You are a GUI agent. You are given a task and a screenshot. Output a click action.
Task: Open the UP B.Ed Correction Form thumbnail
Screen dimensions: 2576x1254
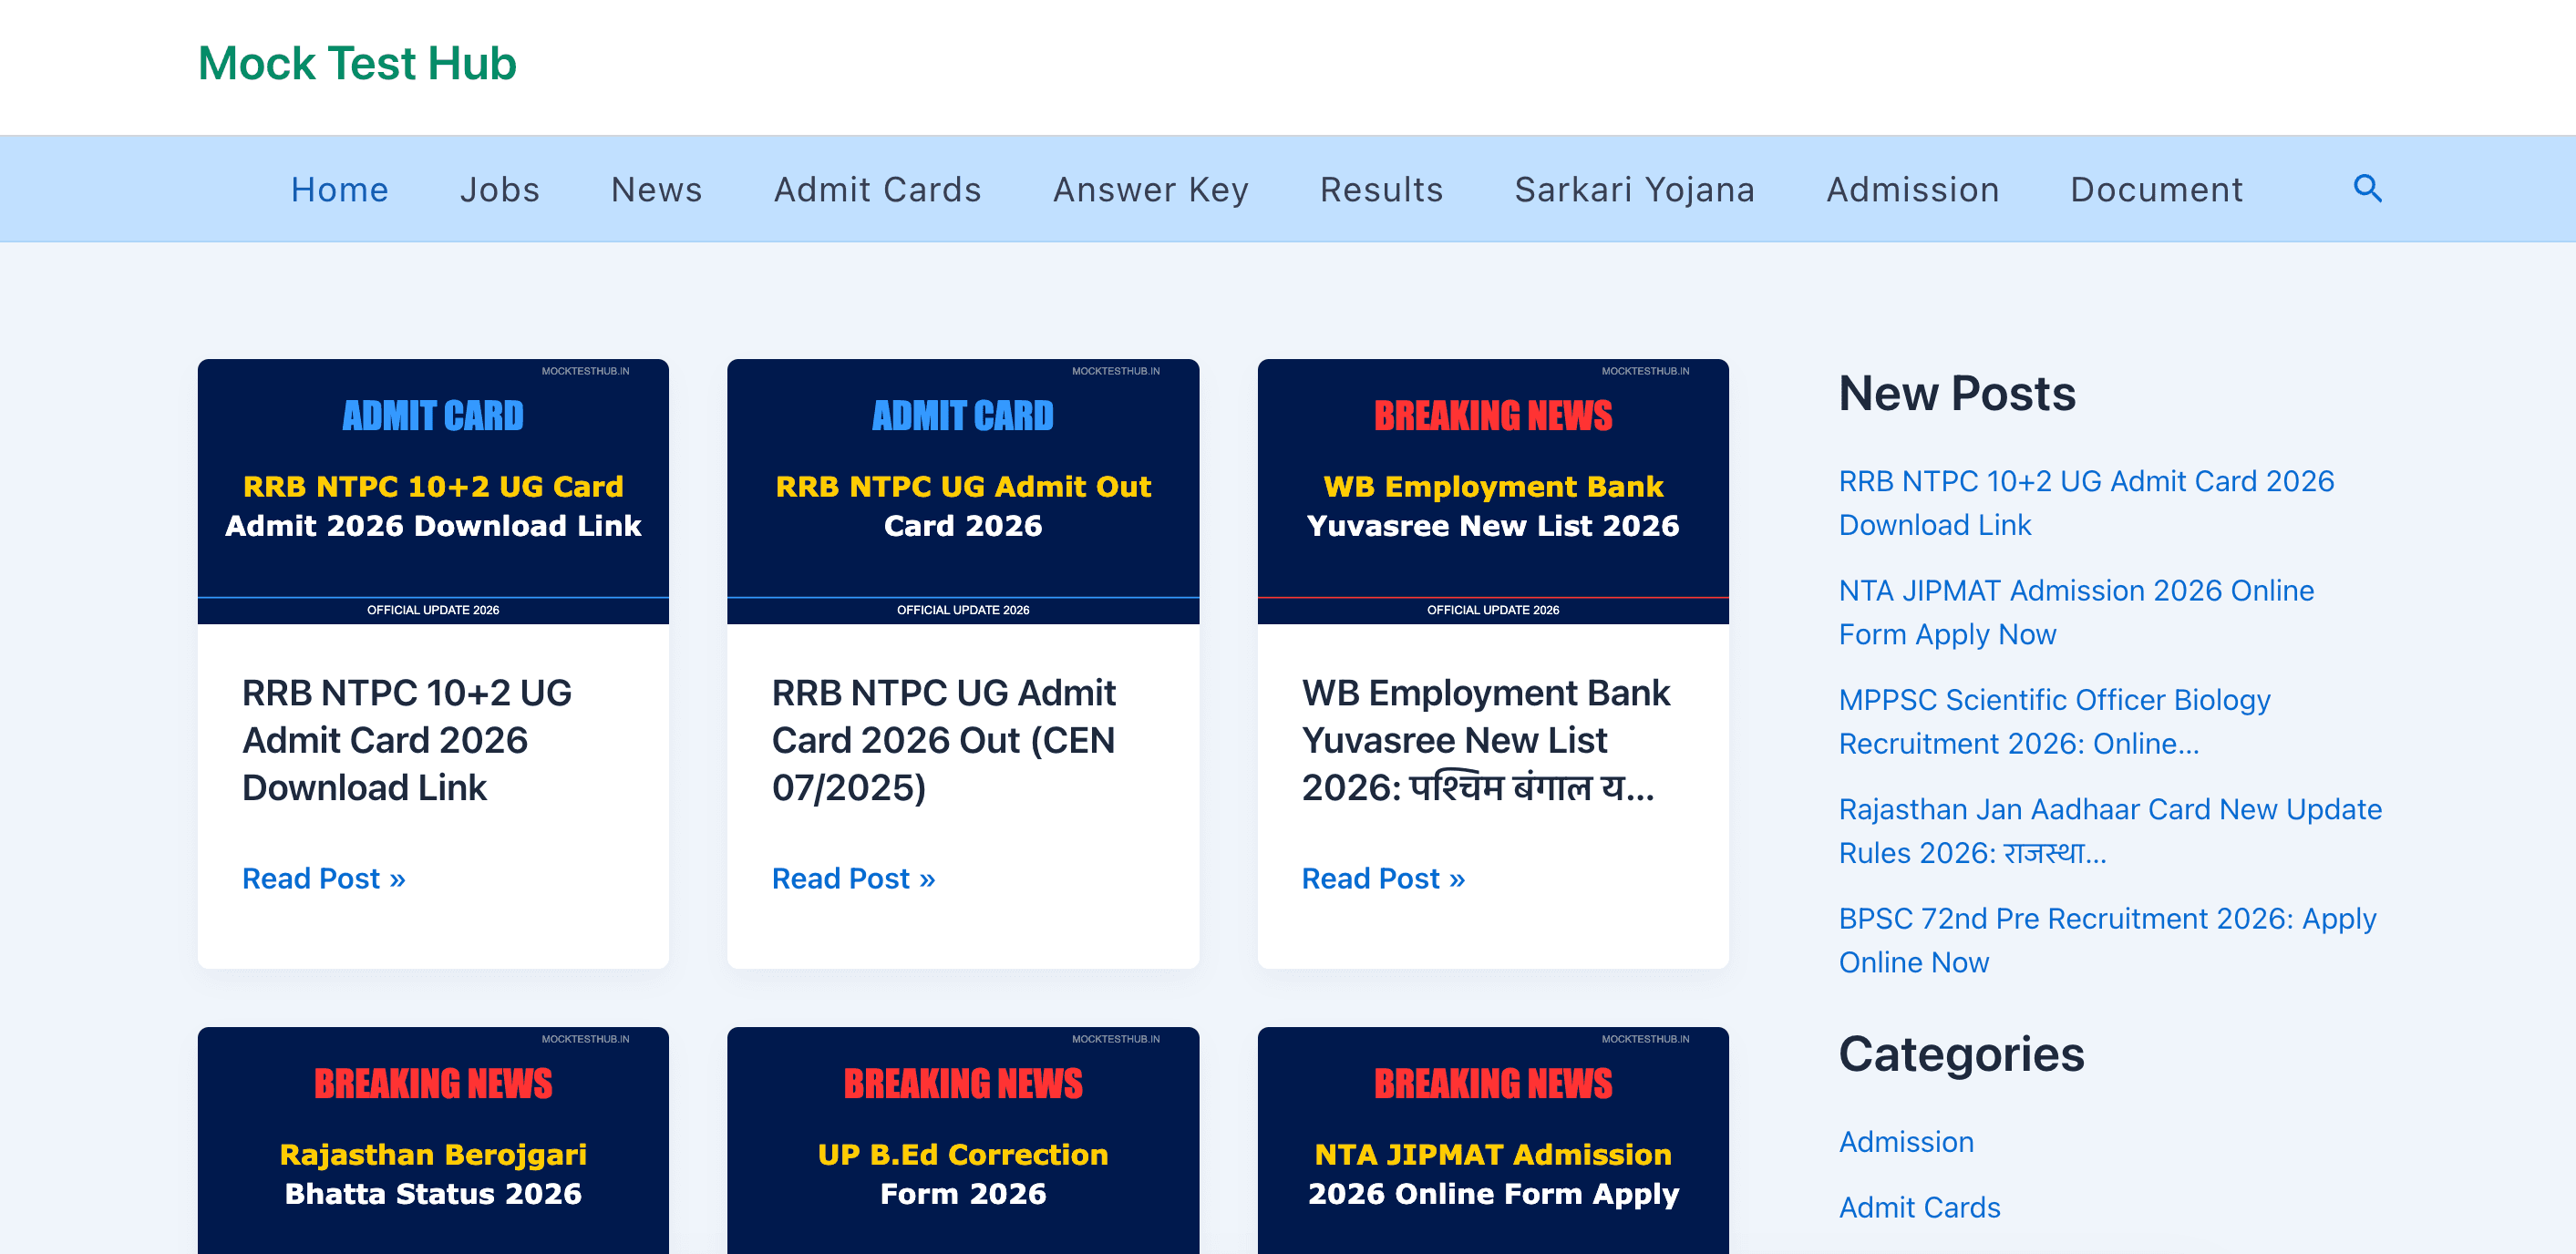963,1140
